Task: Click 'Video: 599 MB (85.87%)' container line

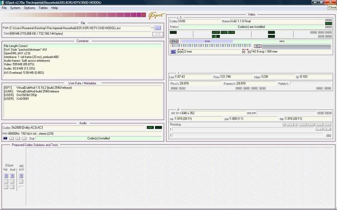Action: pos(19,64)
